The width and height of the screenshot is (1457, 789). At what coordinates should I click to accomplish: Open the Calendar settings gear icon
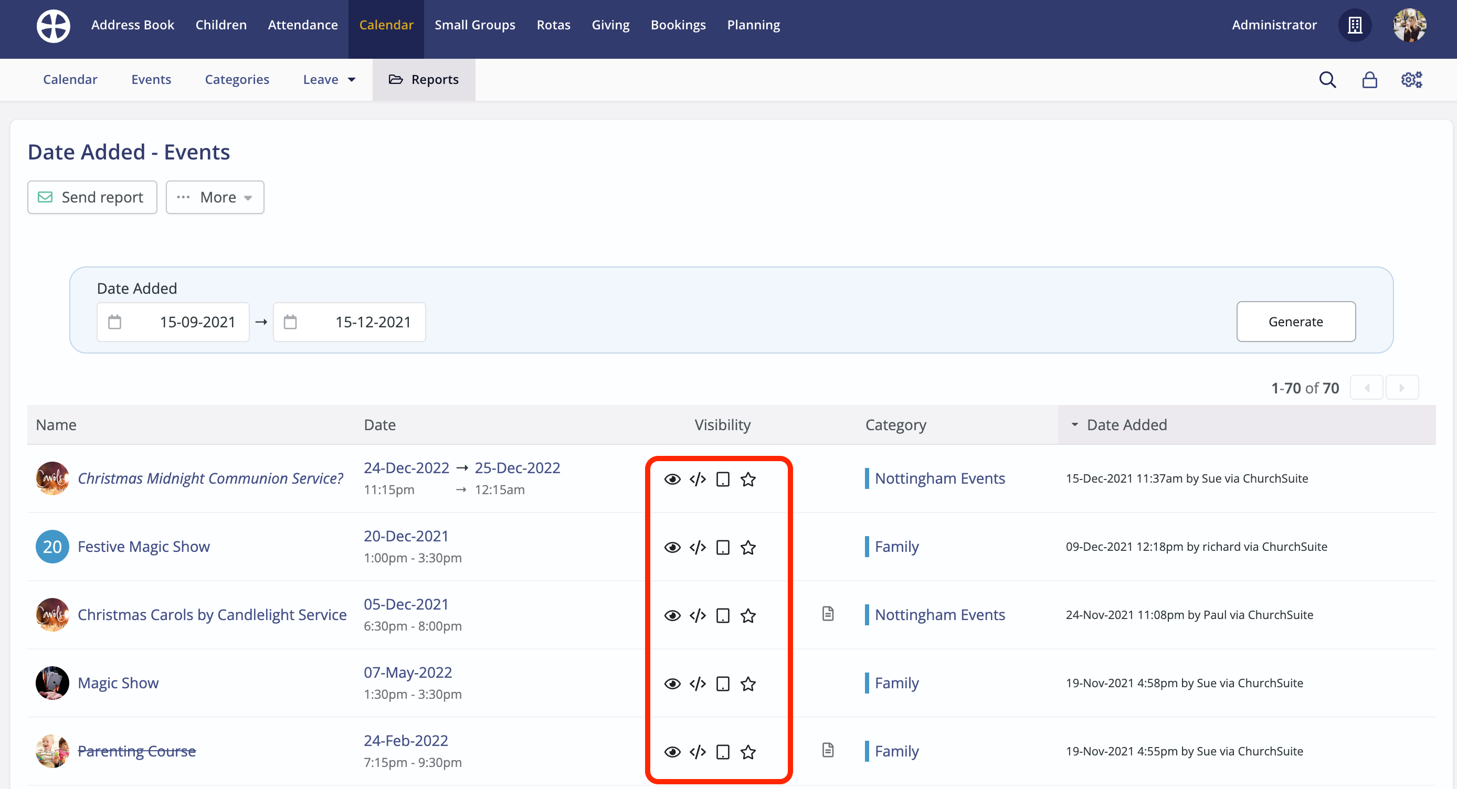[1411, 79]
